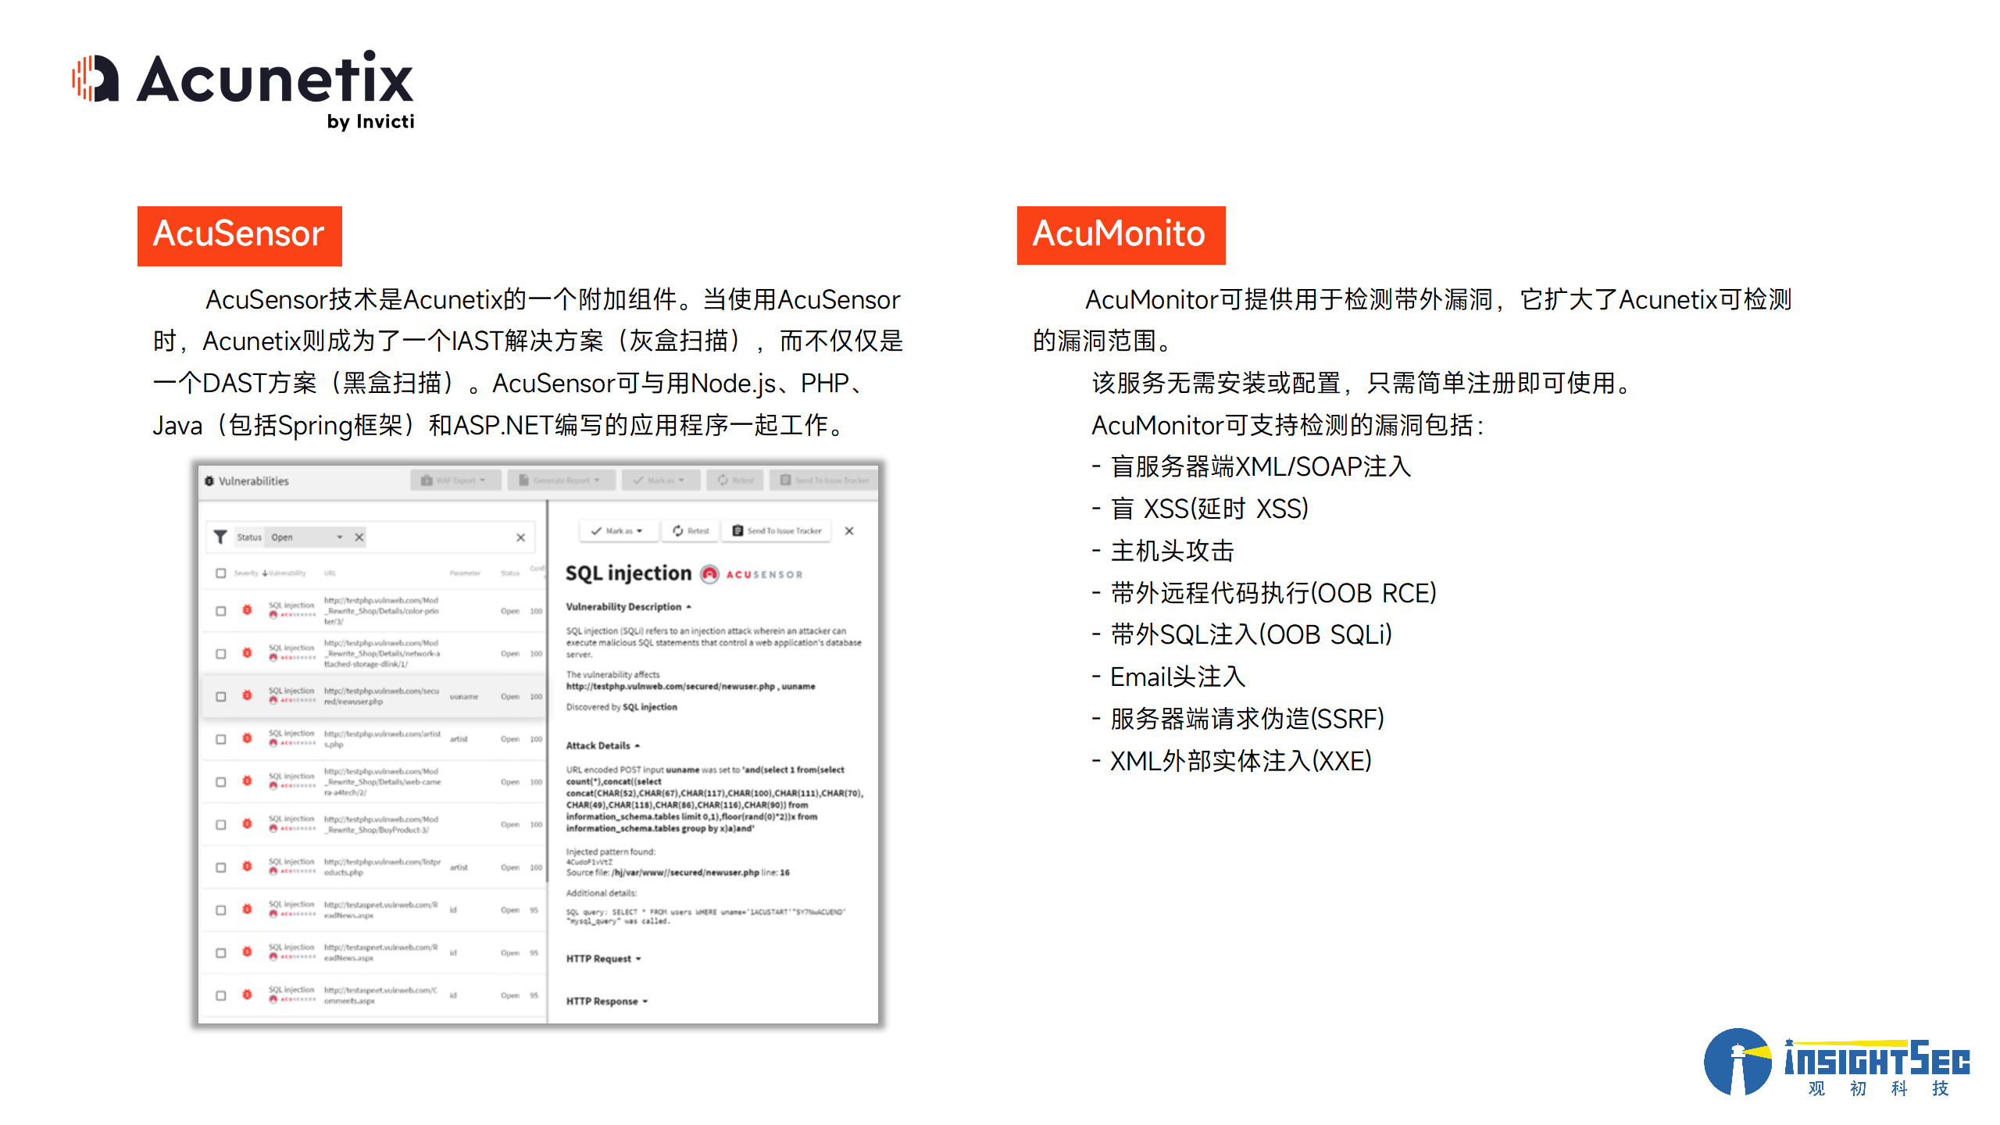Tick the select-all checkbox in table header
The height and width of the screenshot is (1125, 2000).
(x=221, y=573)
